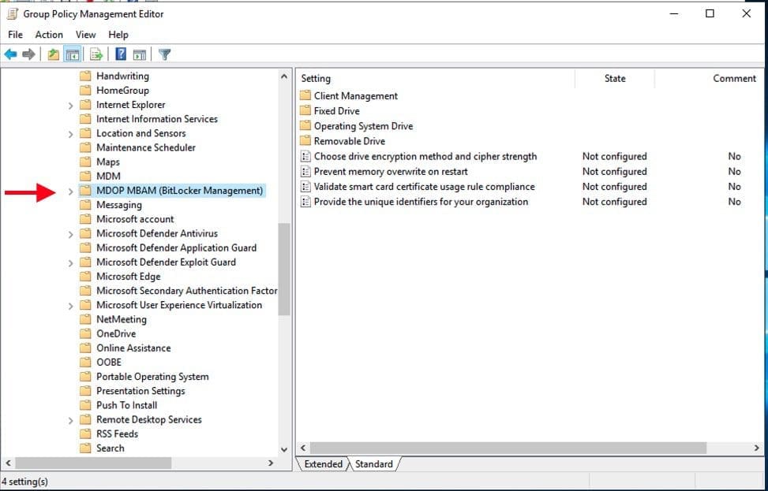Open the View menu

coord(85,35)
